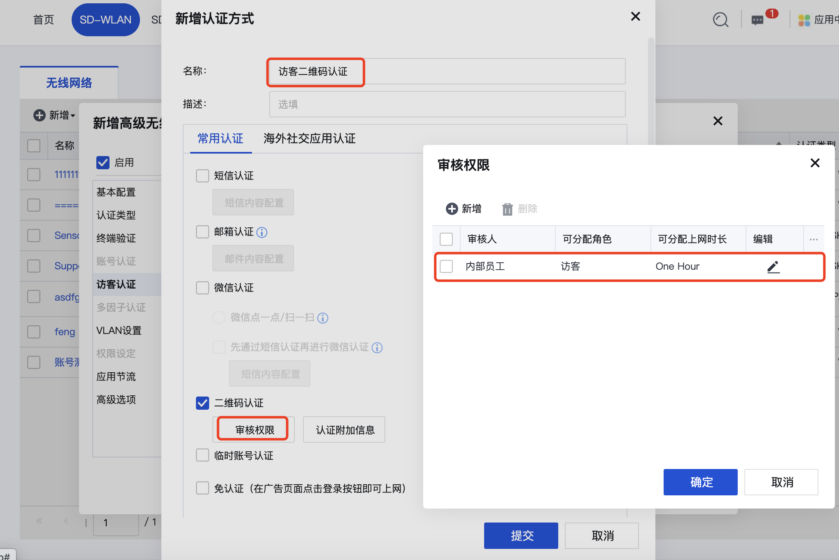Enable 临时账号认证 checkbox
This screenshot has height=560, width=839.
tap(202, 455)
